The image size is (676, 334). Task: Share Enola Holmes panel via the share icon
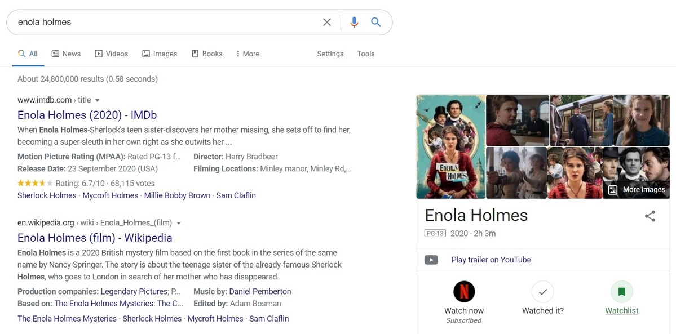tap(650, 216)
